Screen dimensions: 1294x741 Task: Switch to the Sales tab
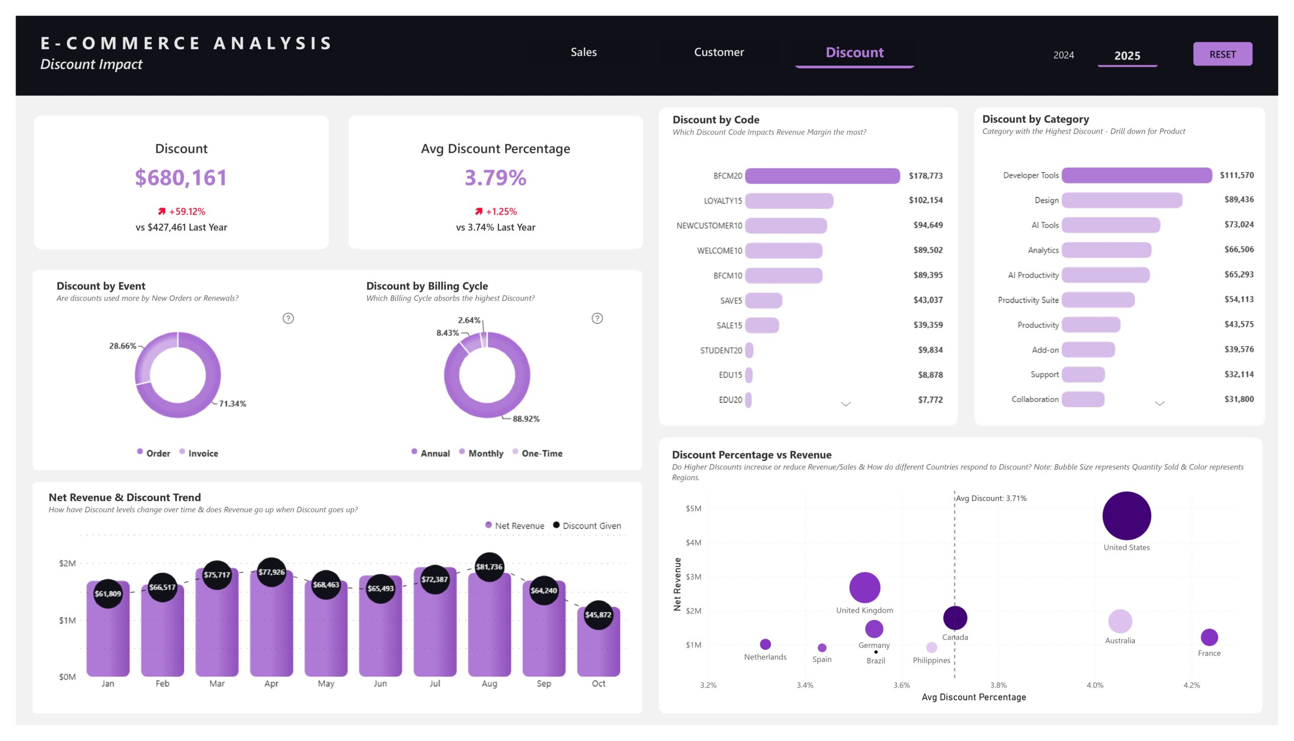click(584, 53)
